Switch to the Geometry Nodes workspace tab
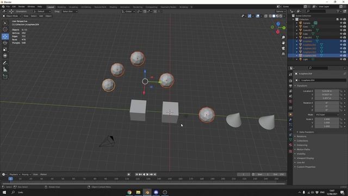The height and width of the screenshot is (196, 348). point(169,7)
